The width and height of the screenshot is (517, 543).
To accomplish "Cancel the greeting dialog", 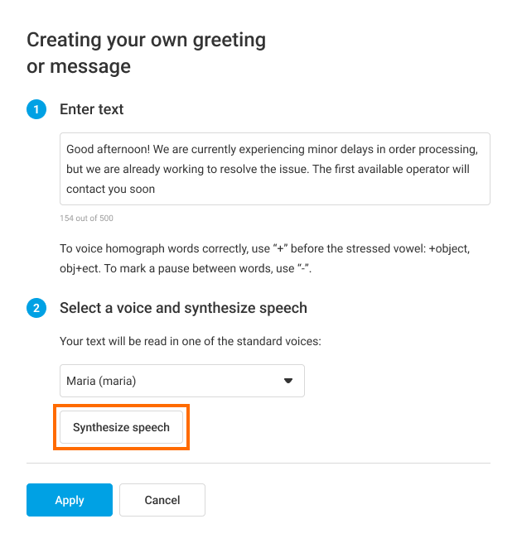I will click(162, 500).
